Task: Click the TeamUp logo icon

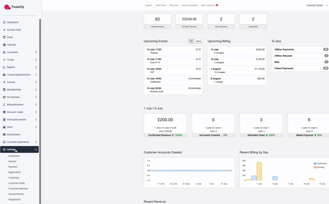Action: pyautogui.click(x=7, y=7)
